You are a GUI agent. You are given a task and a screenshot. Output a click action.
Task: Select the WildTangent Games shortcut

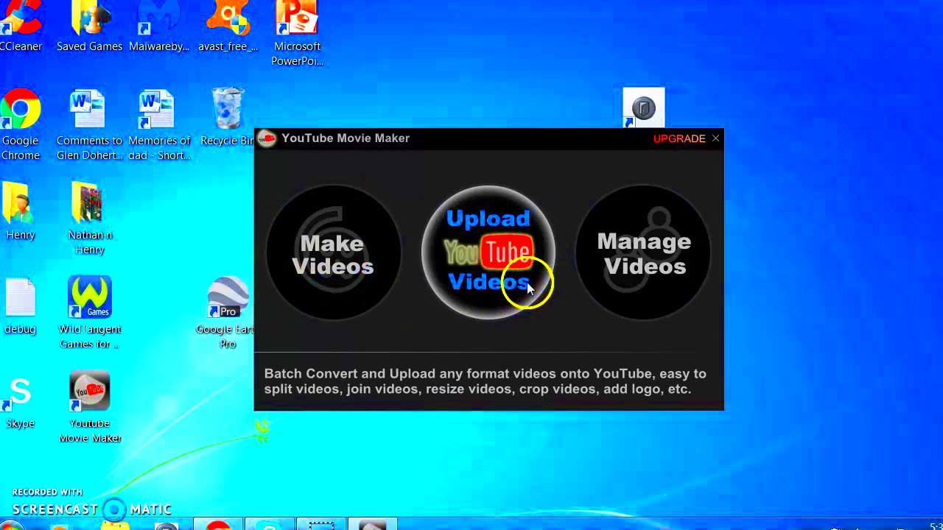(x=89, y=313)
